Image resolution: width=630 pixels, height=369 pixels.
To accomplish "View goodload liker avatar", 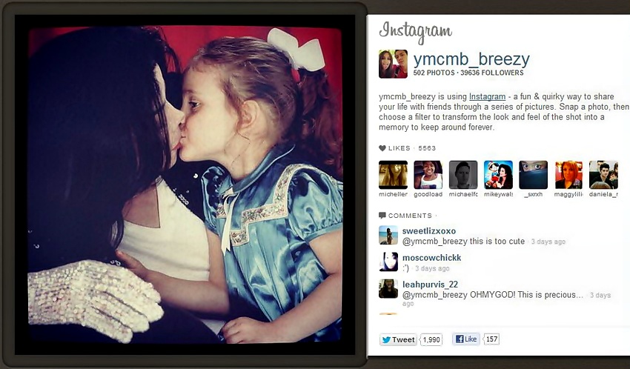I will tap(428, 175).
